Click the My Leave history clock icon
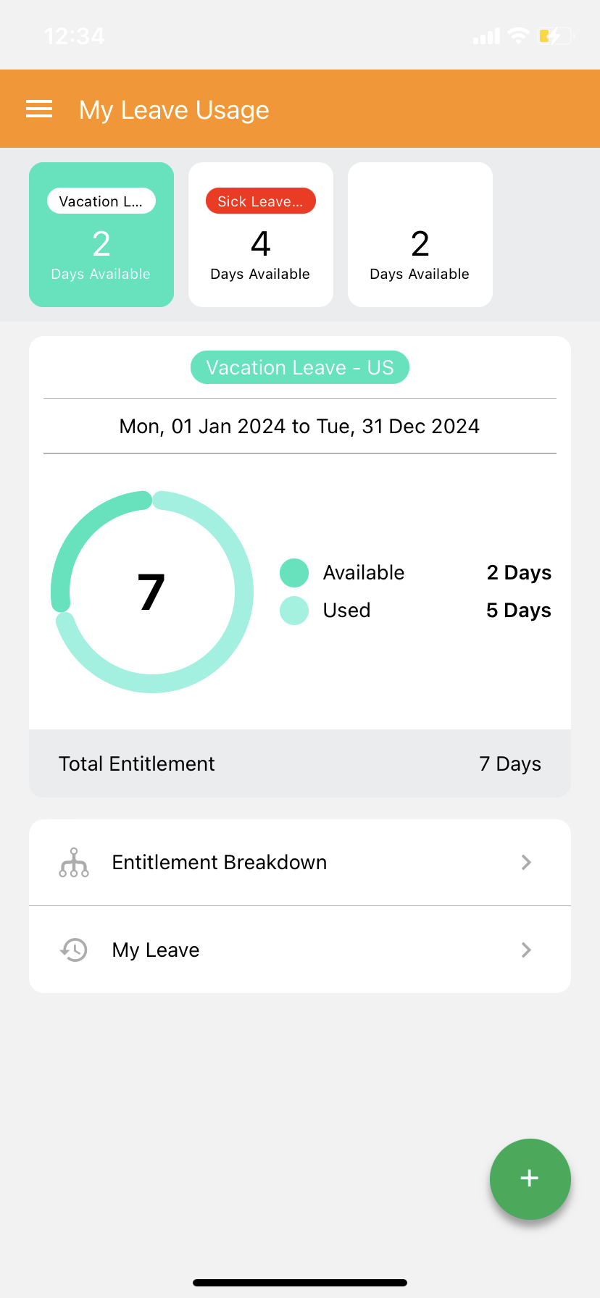600x1298 pixels. [74, 950]
